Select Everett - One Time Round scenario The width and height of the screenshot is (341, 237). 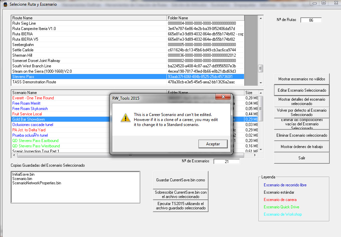pyautogui.click(x=33, y=98)
